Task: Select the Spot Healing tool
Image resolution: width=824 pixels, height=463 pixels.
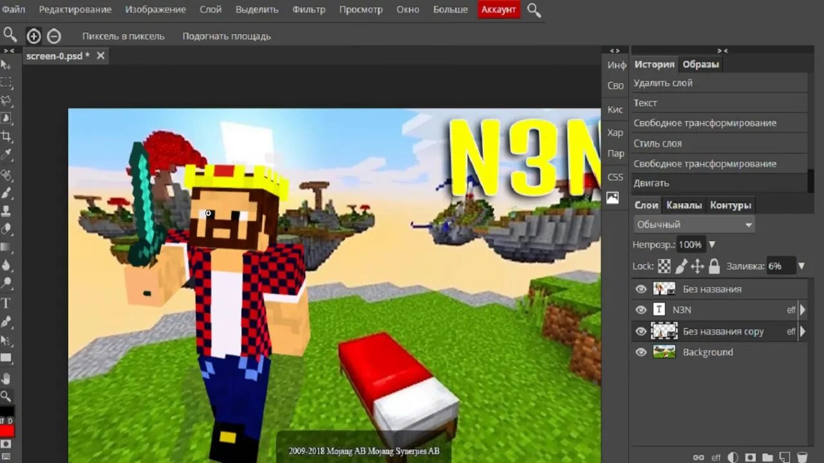Action: coord(6,175)
